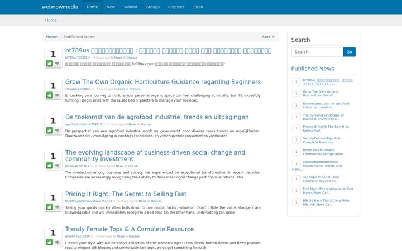Image resolution: width=402 pixels, height=251 pixels.
Task: Open sidebar link Top Vape Pens UK
Action: (320, 179)
